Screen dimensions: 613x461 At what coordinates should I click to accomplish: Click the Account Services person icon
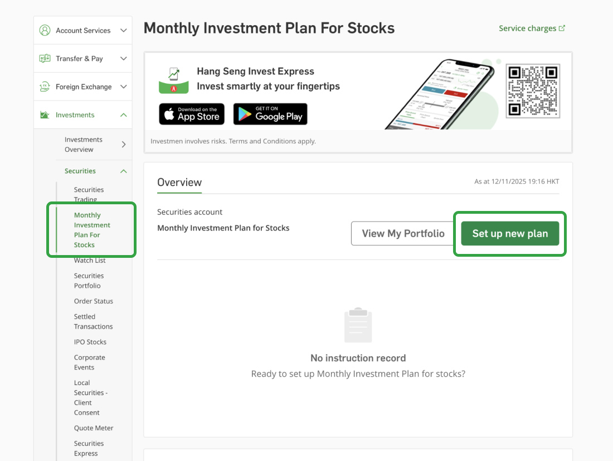45,30
